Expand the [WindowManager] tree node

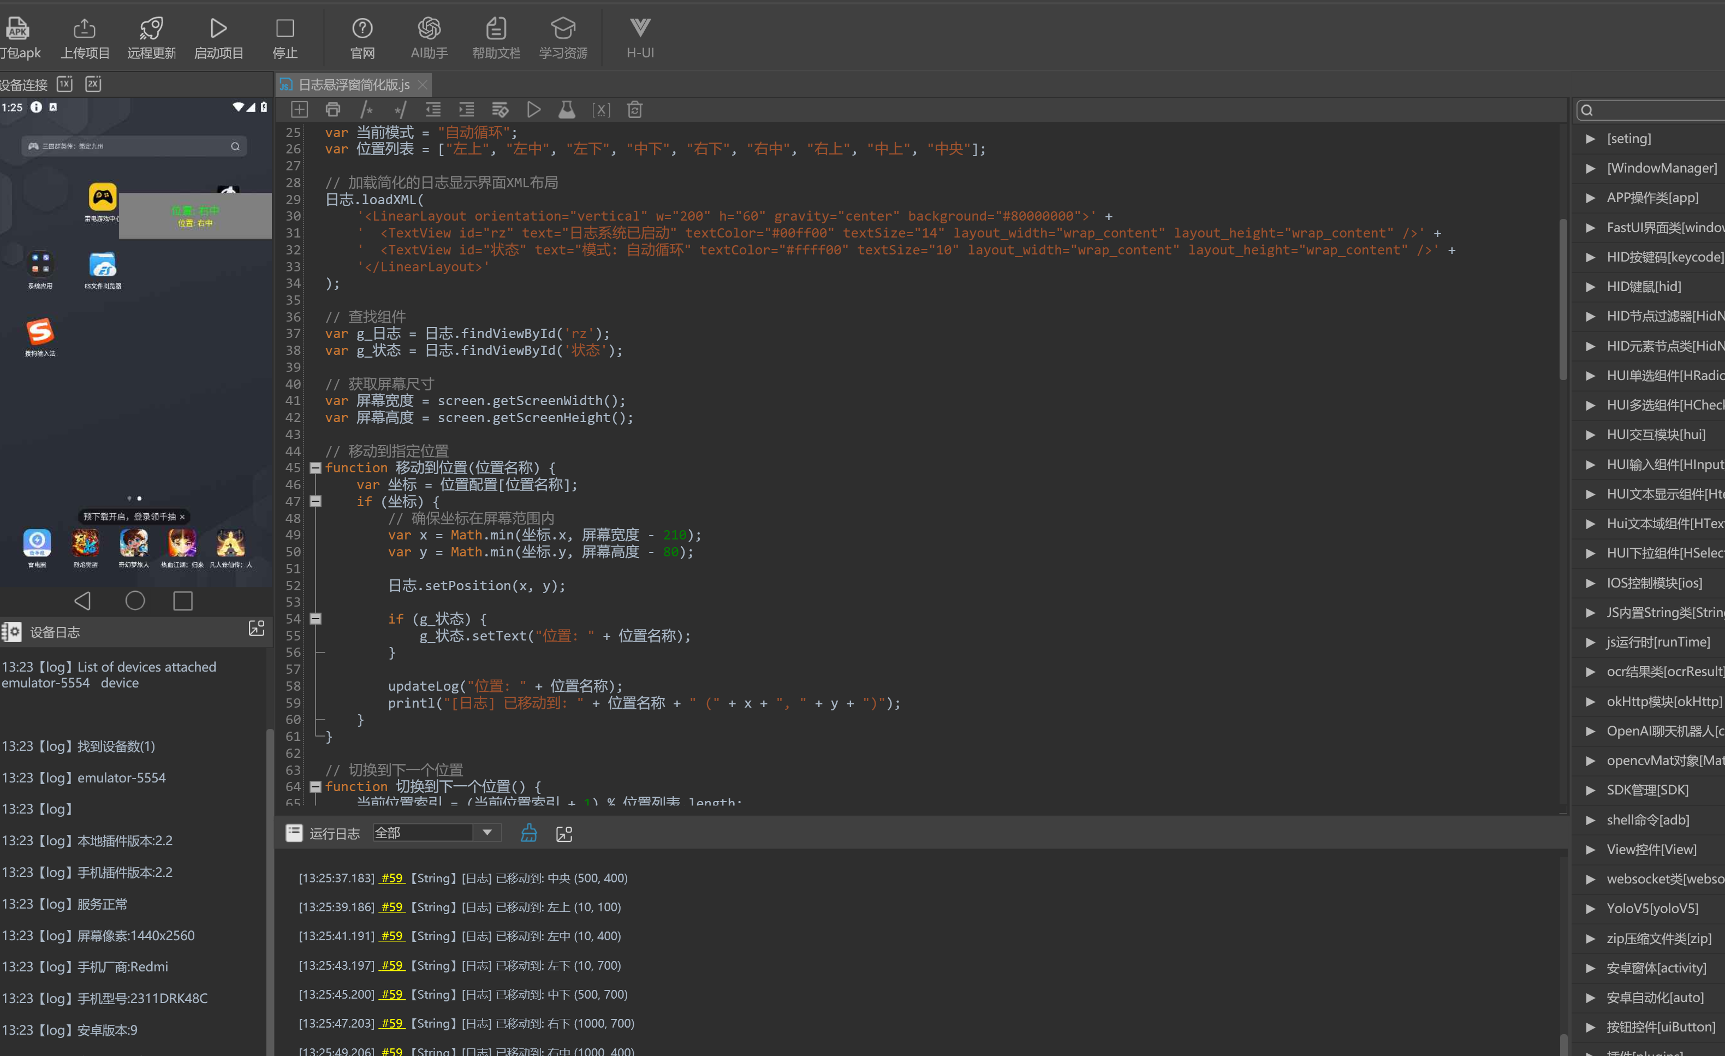1591,168
